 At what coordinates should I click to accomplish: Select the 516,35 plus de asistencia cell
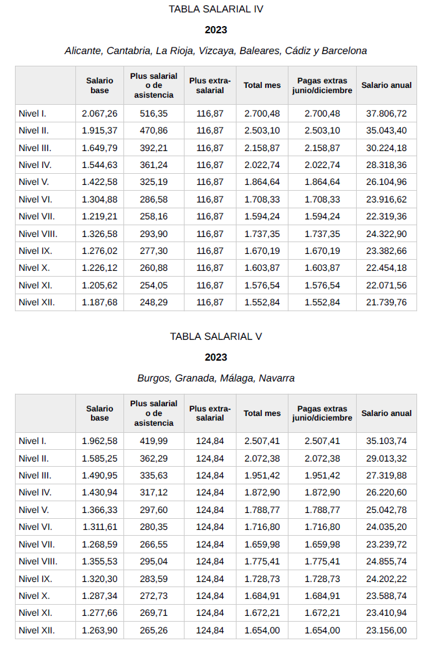[154, 113]
